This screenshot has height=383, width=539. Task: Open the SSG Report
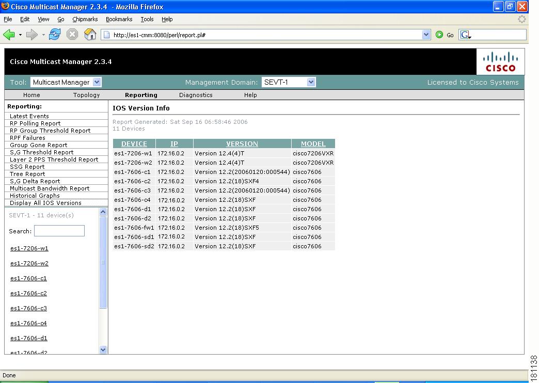(x=27, y=167)
